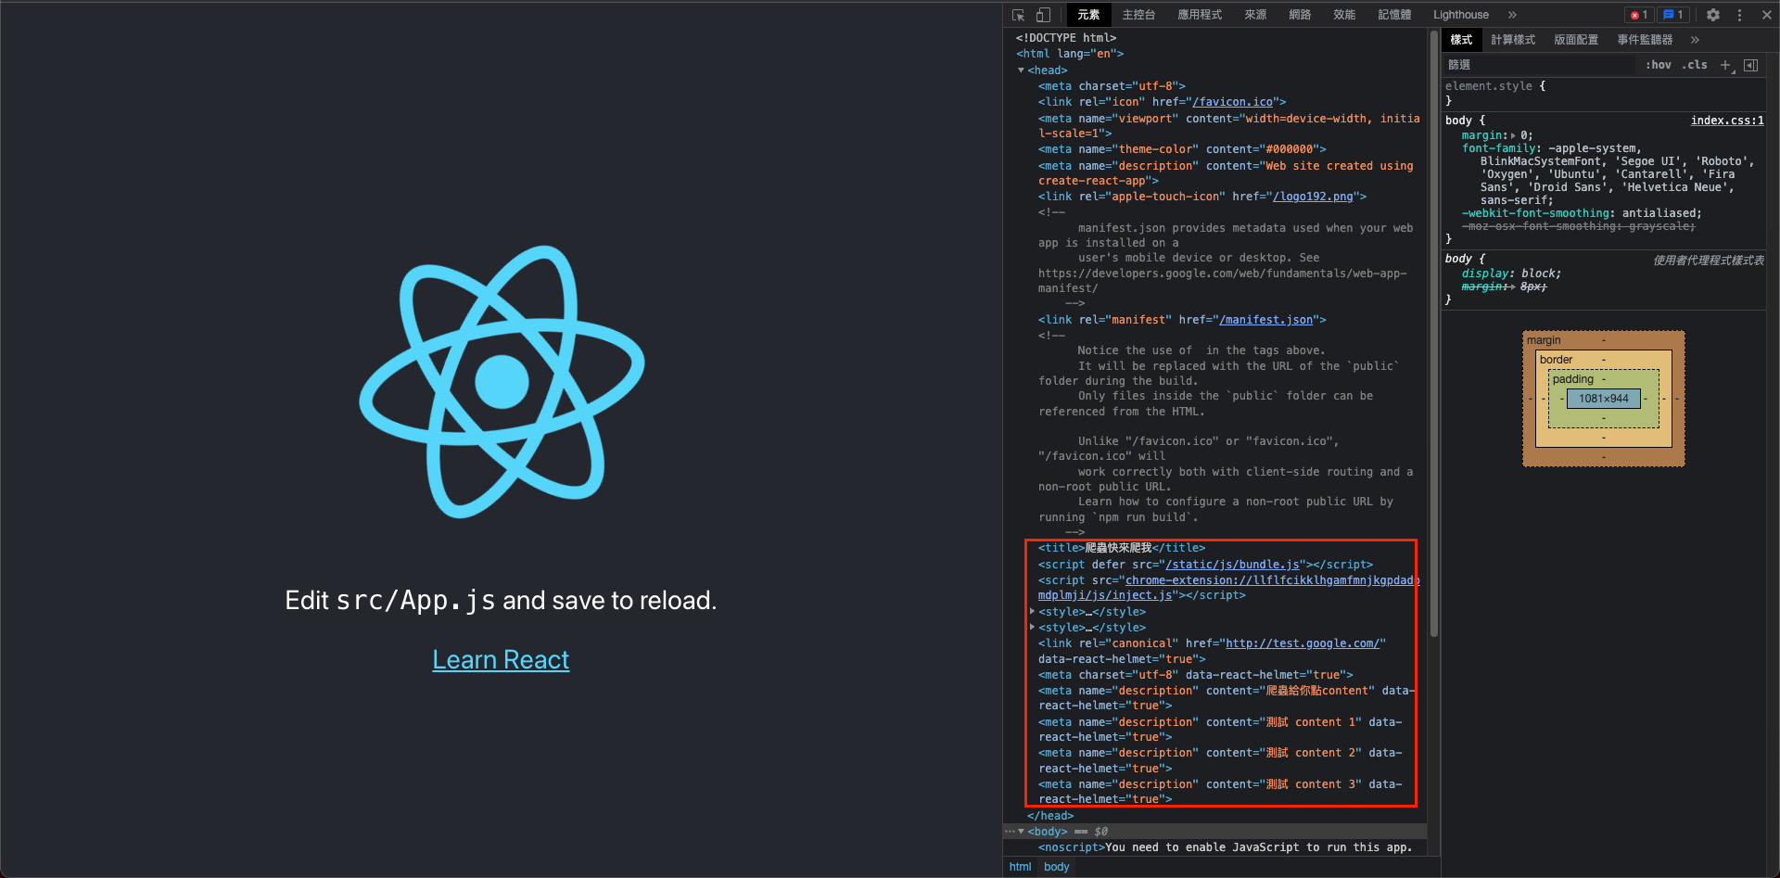
Task: Expand the margin shorthand property triangle
Action: (x=1513, y=135)
